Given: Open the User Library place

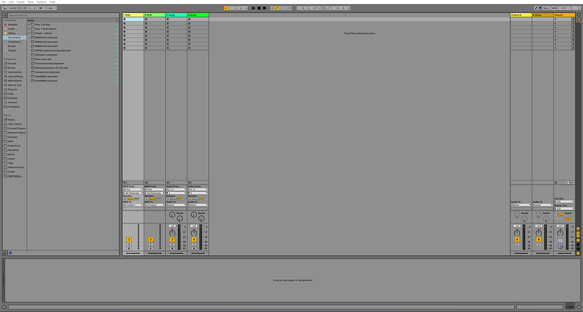Looking at the screenshot, I should pos(14,124).
